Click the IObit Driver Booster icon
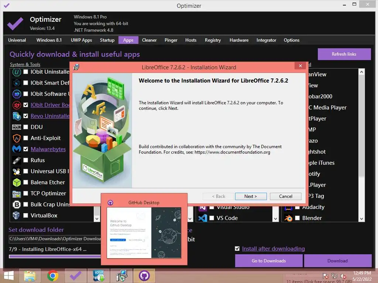The width and height of the screenshot is (378, 283). [17, 105]
